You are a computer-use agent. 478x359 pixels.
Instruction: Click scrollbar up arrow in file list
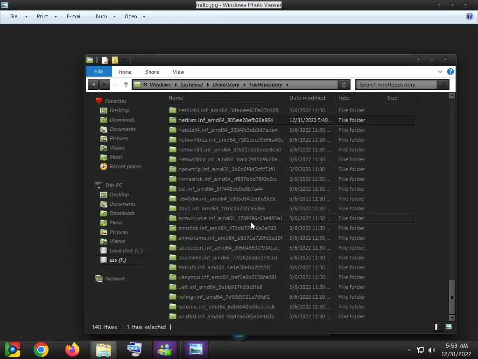tap(452, 96)
